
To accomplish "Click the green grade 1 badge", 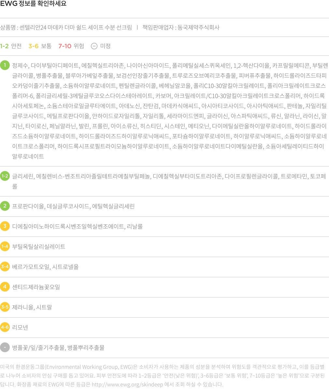I will click(x=5, y=65).
